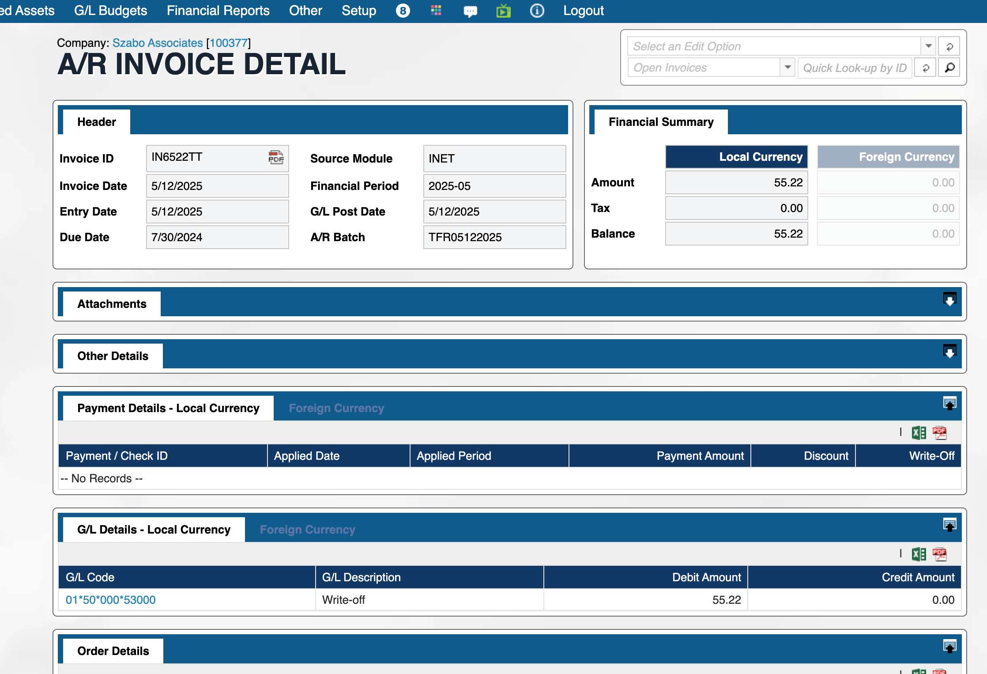Expand the Other Details section

(949, 351)
